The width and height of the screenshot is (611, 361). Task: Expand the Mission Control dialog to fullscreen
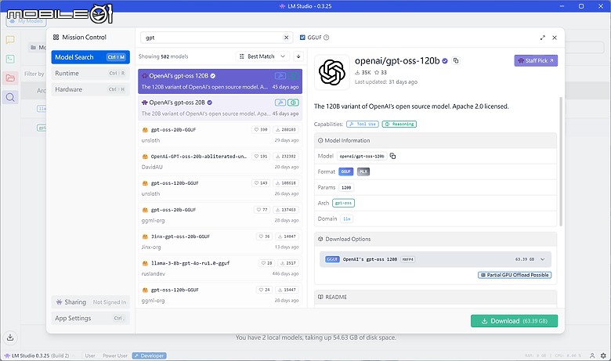542,38
